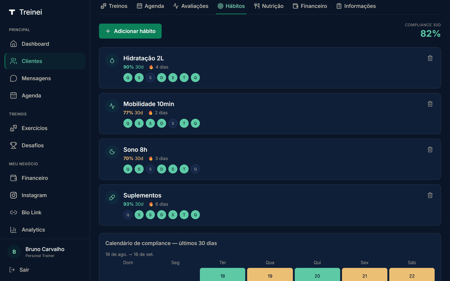Open Analytics bar chart item

click(x=45, y=230)
